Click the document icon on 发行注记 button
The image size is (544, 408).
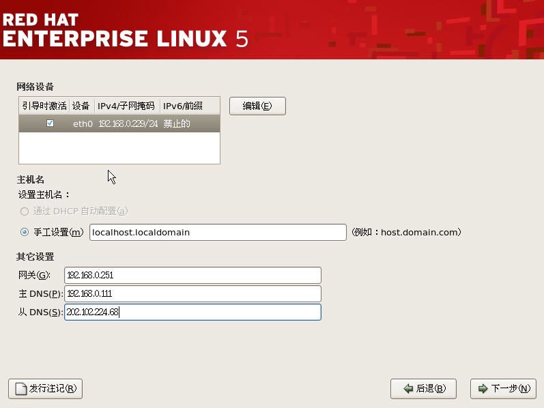click(x=20, y=389)
